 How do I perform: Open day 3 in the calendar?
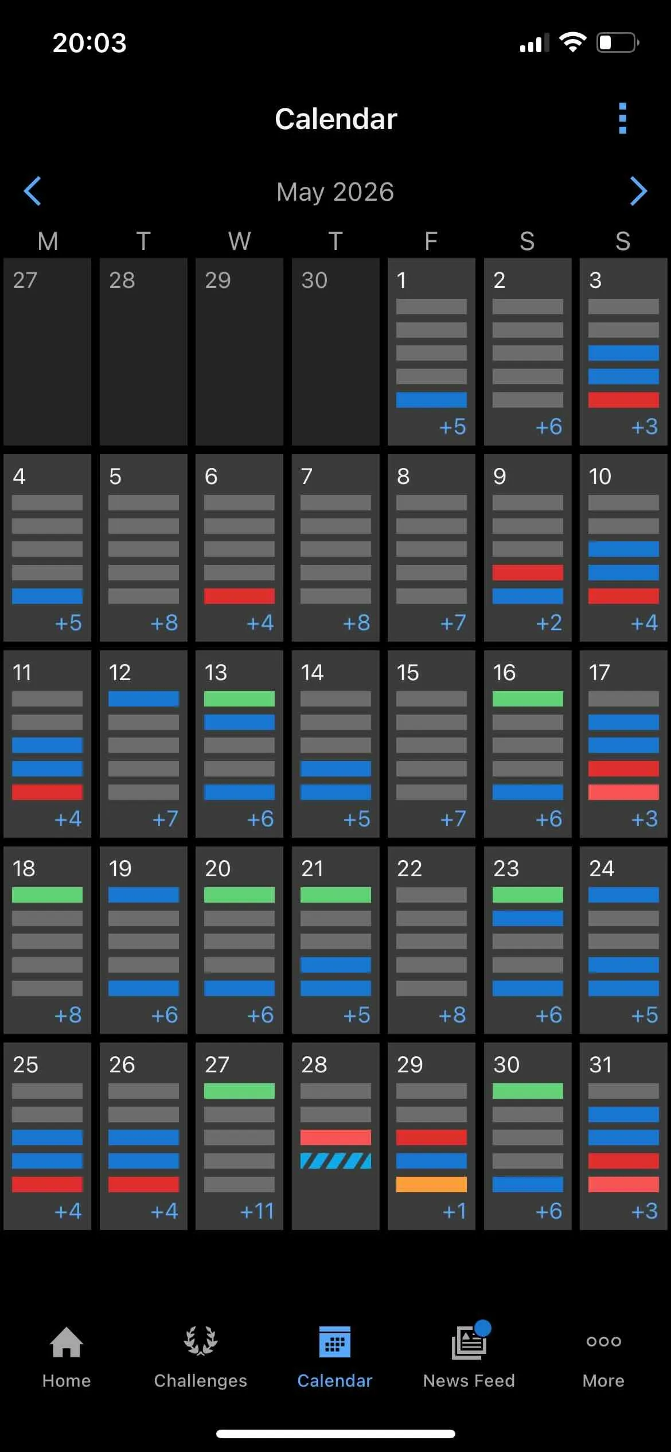point(623,352)
